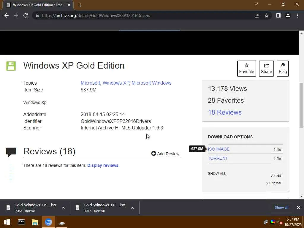Download the ISO IMAGE file
The image size is (304, 228).
tap(219, 149)
